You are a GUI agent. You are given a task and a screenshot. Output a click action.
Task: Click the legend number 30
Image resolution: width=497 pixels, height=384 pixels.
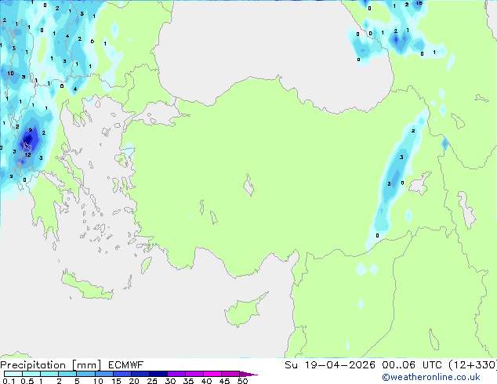(x=170, y=381)
